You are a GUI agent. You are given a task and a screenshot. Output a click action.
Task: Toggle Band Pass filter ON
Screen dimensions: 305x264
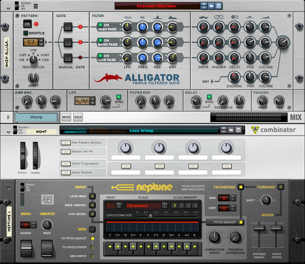tap(100, 40)
